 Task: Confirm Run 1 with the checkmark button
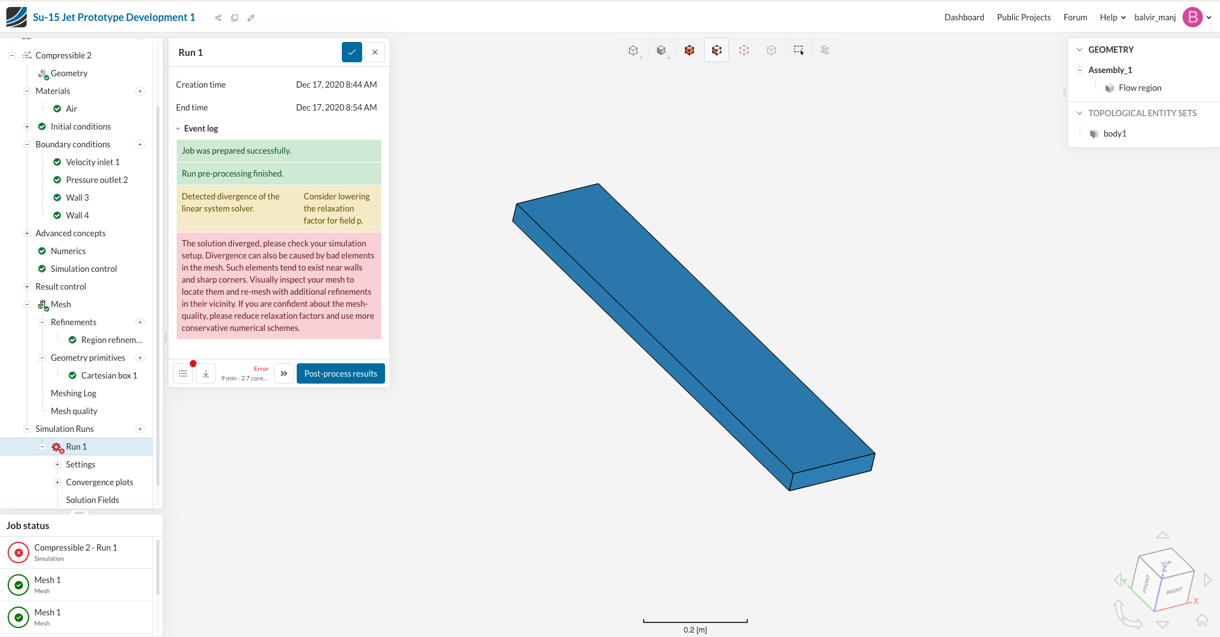click(x=352, y=52)
